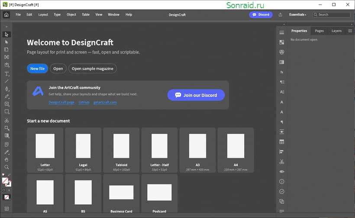
Task: Select the Hand tool
Action: point(6,160)
